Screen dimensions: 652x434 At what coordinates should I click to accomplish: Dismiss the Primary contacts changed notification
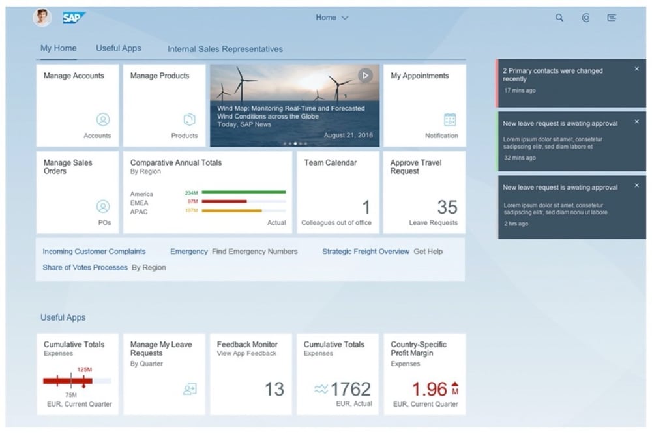point(636,68)
